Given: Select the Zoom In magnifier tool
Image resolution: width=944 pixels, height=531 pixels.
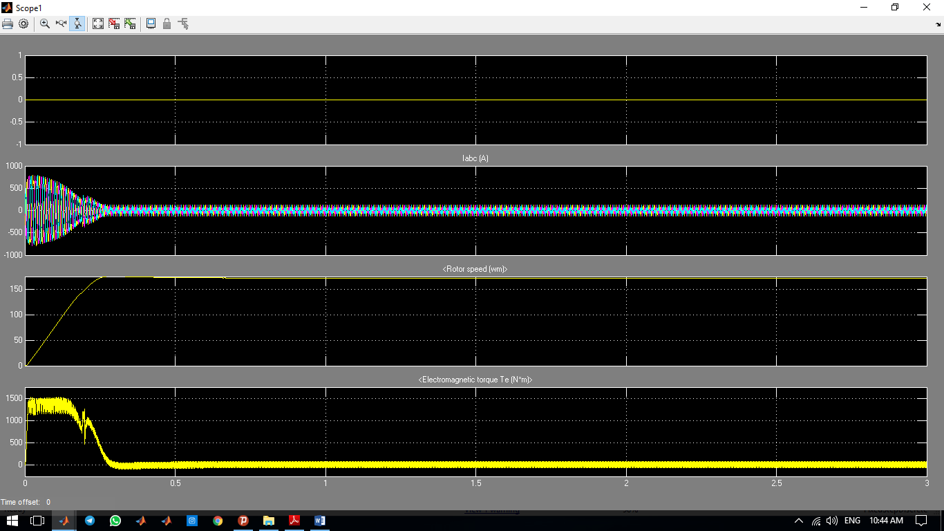Looking at the screenshot, I should [45, 24].
